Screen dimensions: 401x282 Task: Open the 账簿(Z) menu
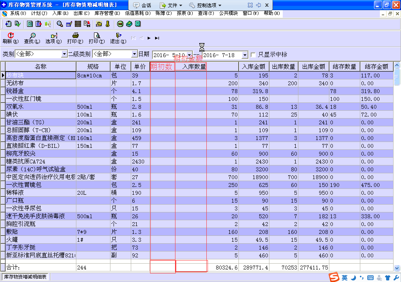[163, 13]
